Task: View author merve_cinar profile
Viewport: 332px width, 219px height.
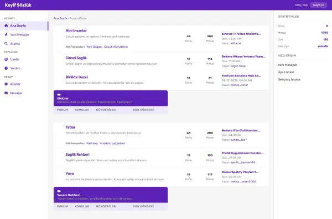Action: click(239, 85)
